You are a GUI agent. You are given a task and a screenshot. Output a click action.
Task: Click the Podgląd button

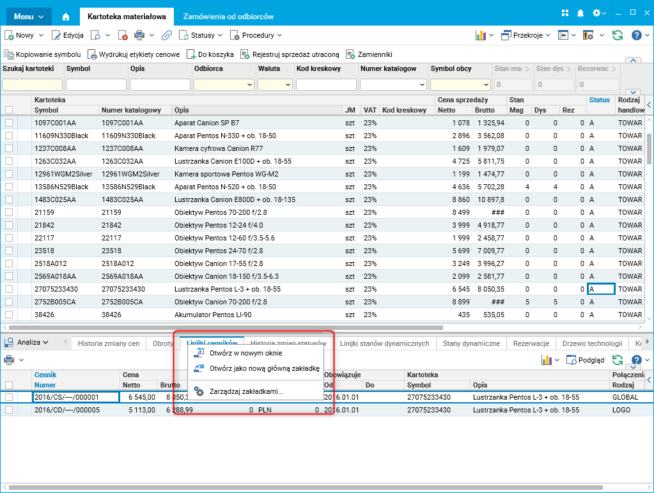coord(584,360)
